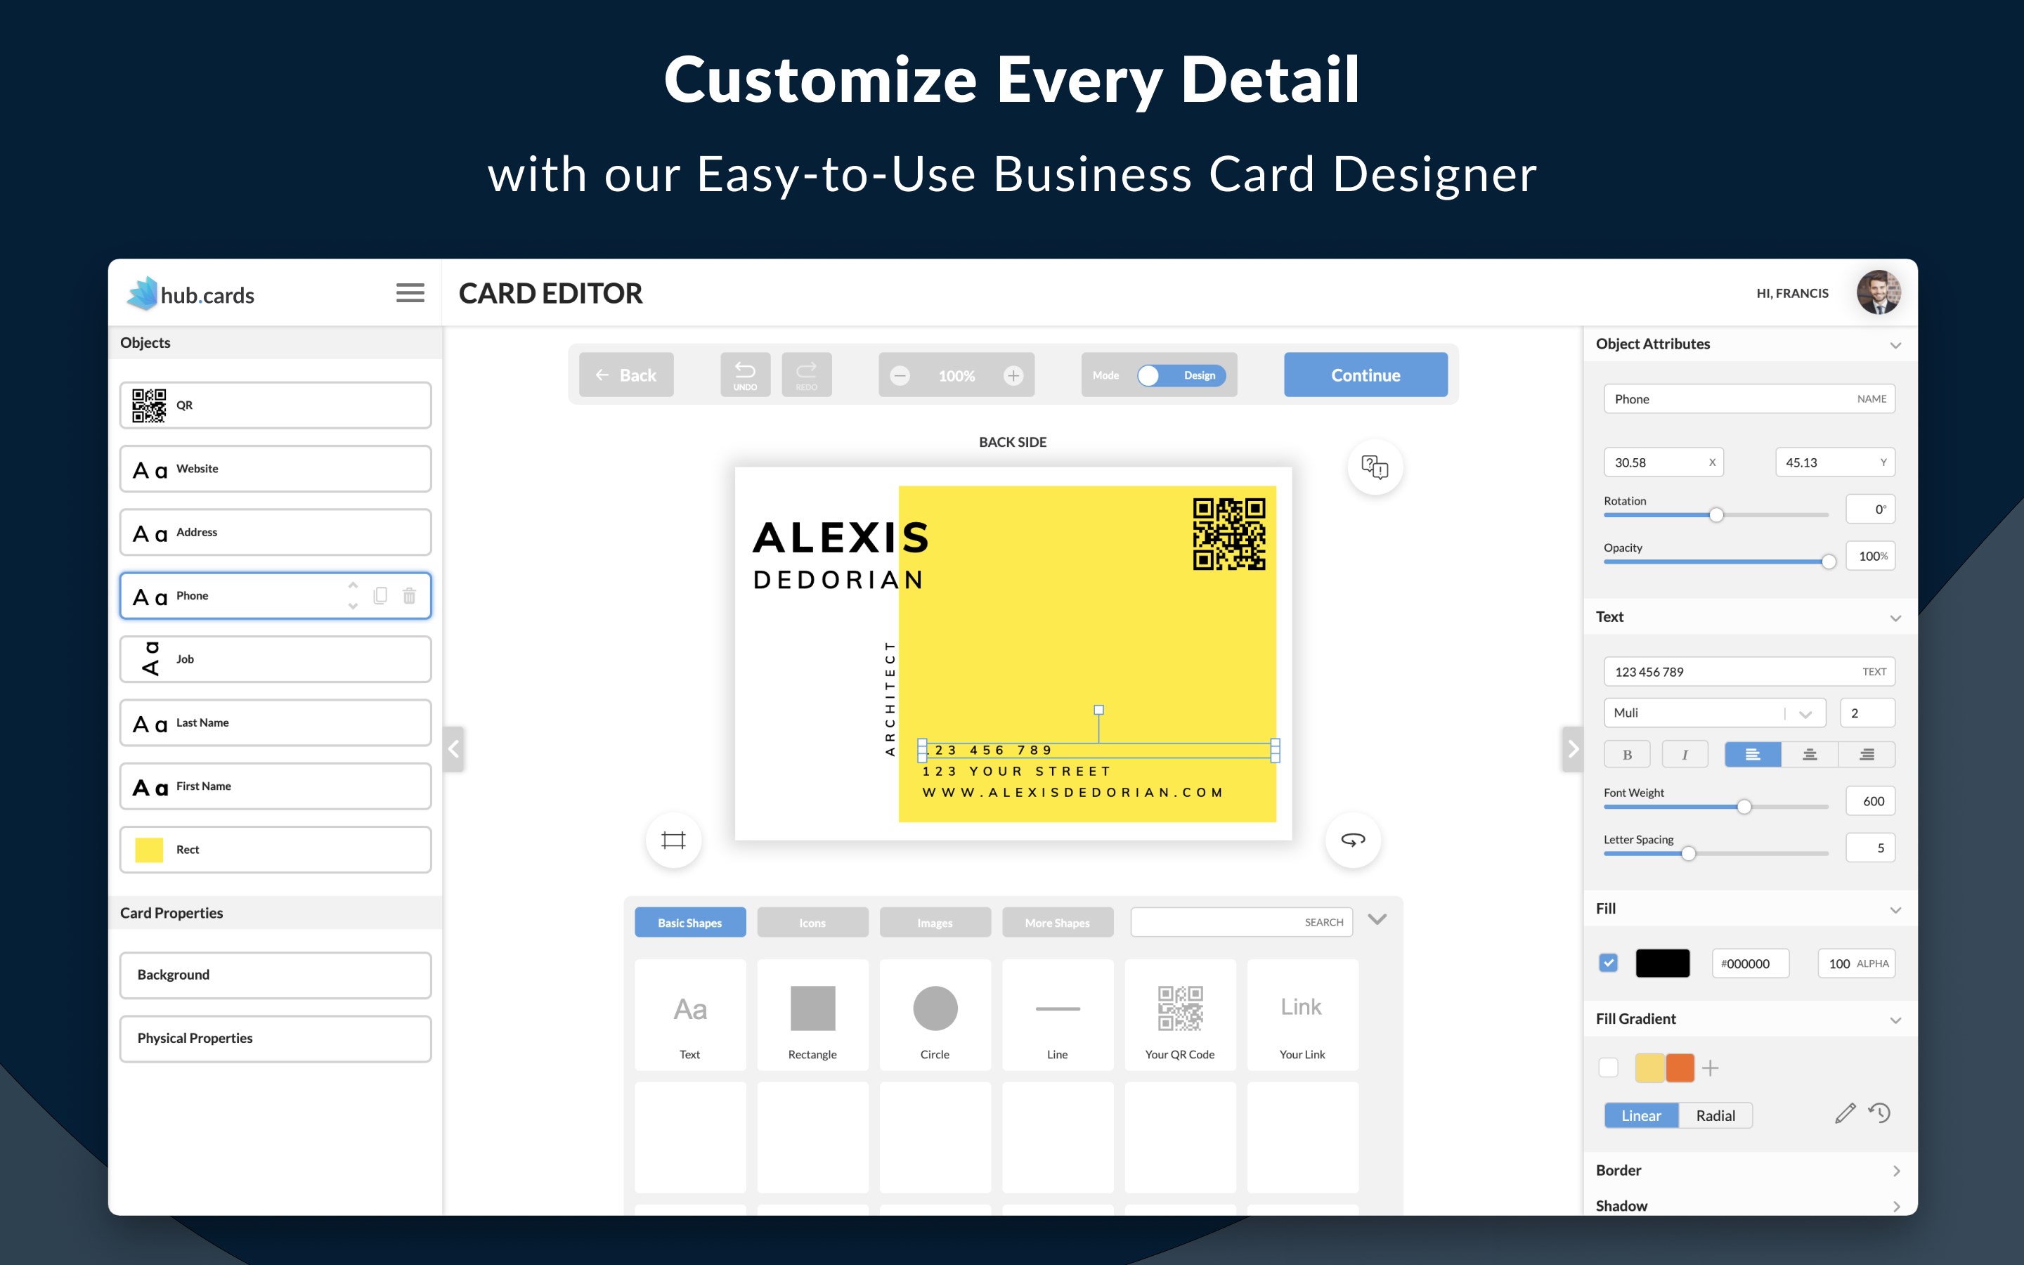Enable the Fill Gradient checkbox
The height and width of the screenshot is (1265, 2024).
click(x=1609, y=1068)
